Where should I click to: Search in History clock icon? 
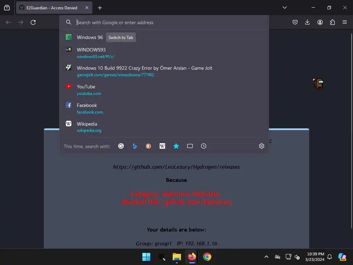pyautogui.click(x=203, y=146)
